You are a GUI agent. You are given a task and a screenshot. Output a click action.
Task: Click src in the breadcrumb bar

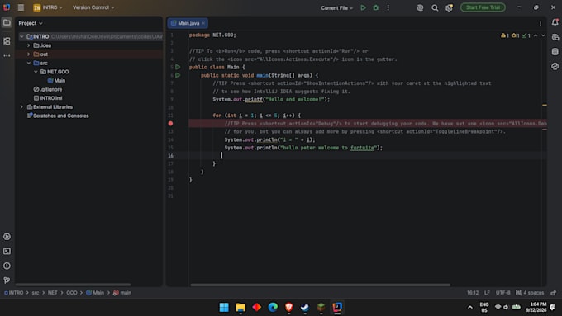coord(35,293)
